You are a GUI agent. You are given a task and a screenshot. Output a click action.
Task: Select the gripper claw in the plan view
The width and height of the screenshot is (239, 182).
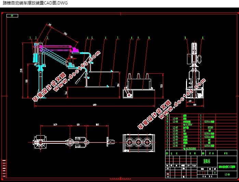pyautogui.click(x=110, y=142)
